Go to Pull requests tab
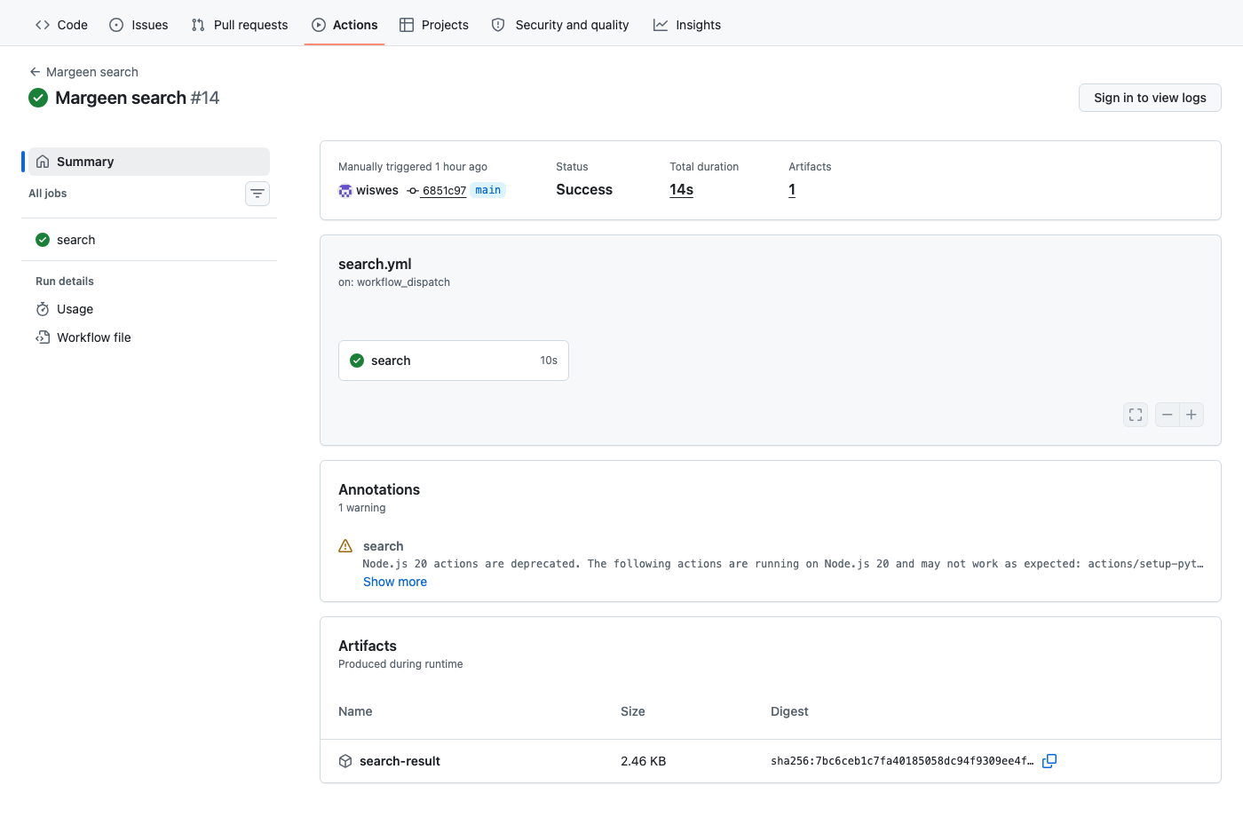This screenshot has width=1243, height=817. point(240,25)
